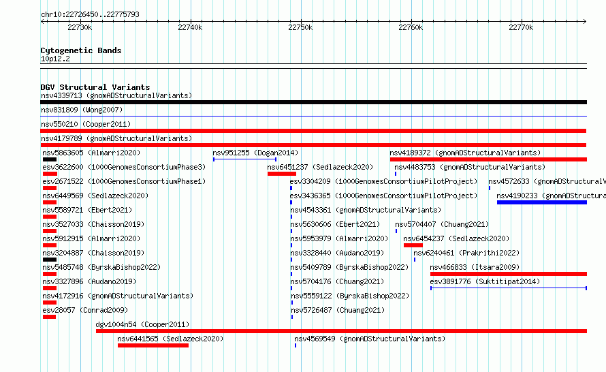The image size is (606, 372).
Task: Click the 22740k ruler position
Action: coord(190,27)
